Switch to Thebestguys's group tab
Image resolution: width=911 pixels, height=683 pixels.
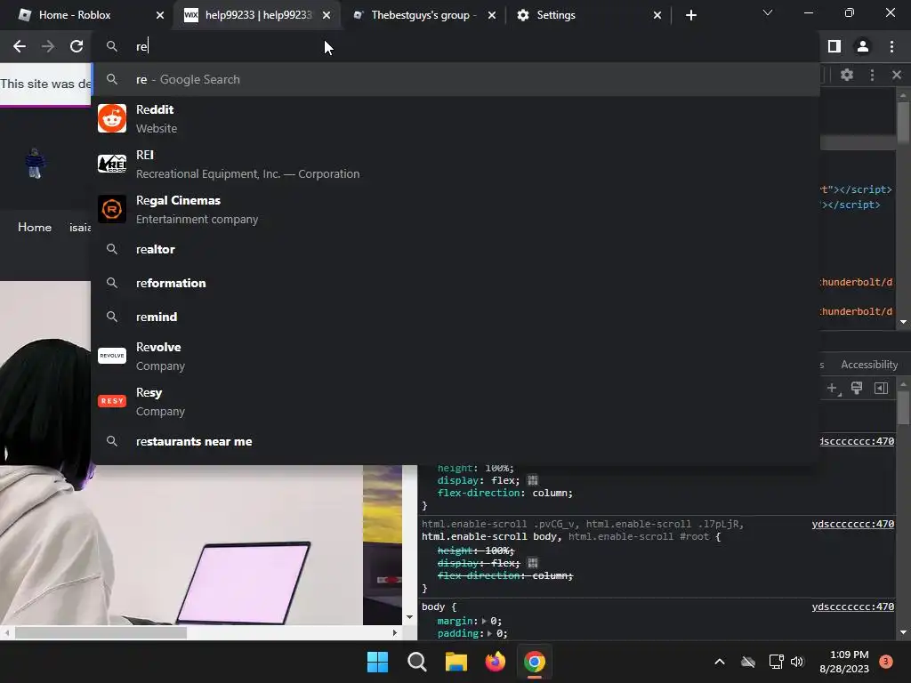[423, 16]
